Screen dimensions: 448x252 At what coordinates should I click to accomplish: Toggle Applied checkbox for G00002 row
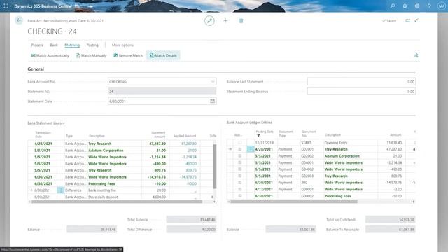(x=239, y=196)
